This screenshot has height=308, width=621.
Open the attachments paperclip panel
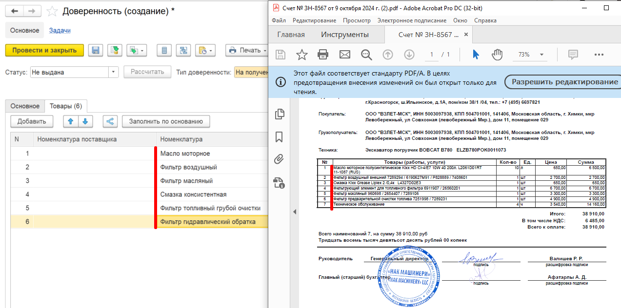click(280, 159)
